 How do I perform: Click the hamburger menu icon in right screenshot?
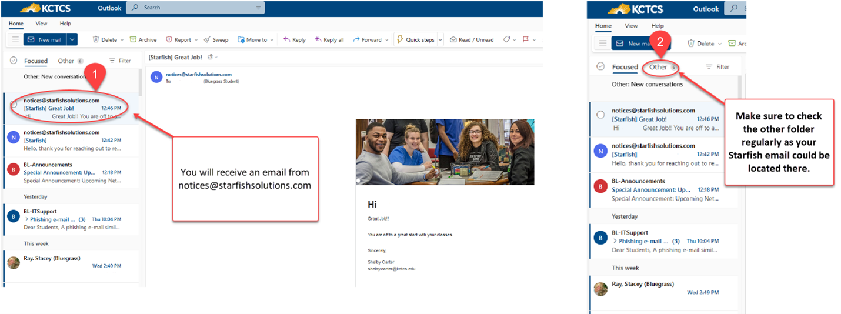pyautogui.click(x=602, y=43)
